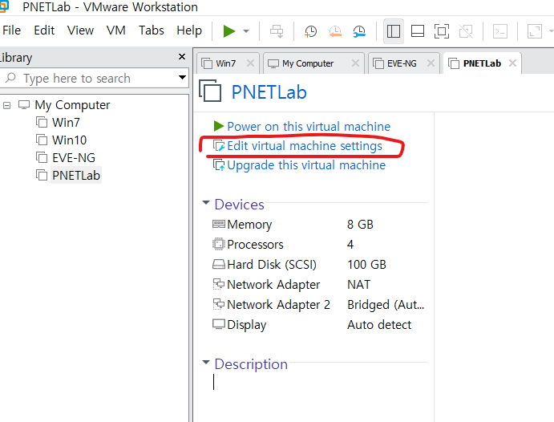Click the Bridged (Aut... network value
Screen dimensions: 554x422
coord(386,305)
